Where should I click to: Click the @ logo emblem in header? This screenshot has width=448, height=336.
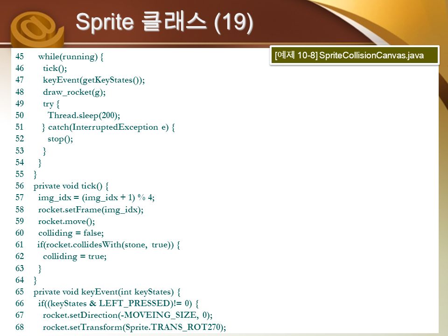(36, 29)
